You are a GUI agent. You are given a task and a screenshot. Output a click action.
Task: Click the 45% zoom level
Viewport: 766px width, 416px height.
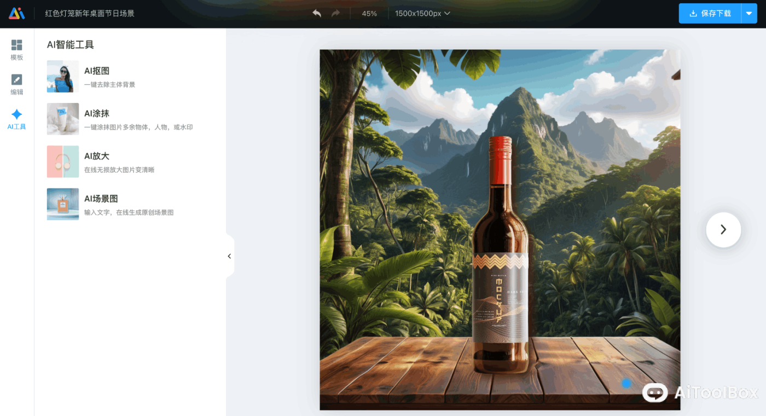pos(369,14)
